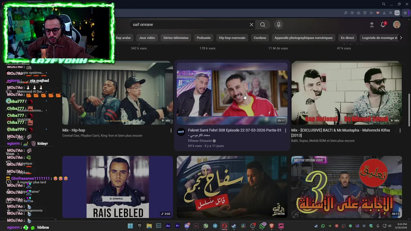Select the Appareils photographiques numériques chip
Image resolution: width=411 pixels, height=231 pixels.
(x=303, y=38)
